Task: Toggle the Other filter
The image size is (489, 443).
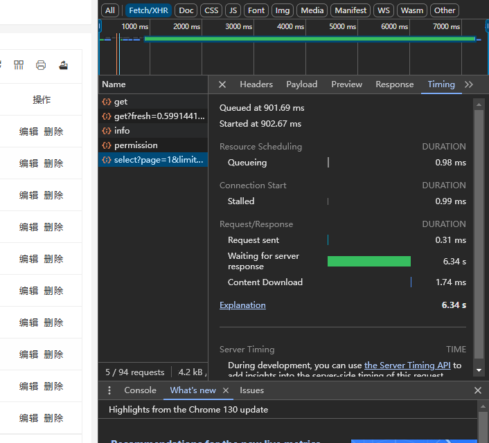Action: pyautogui.click(x=445, y=10)
